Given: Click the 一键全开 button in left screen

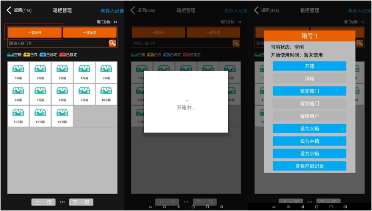Looking at the screenshot, I should [35, 33].
